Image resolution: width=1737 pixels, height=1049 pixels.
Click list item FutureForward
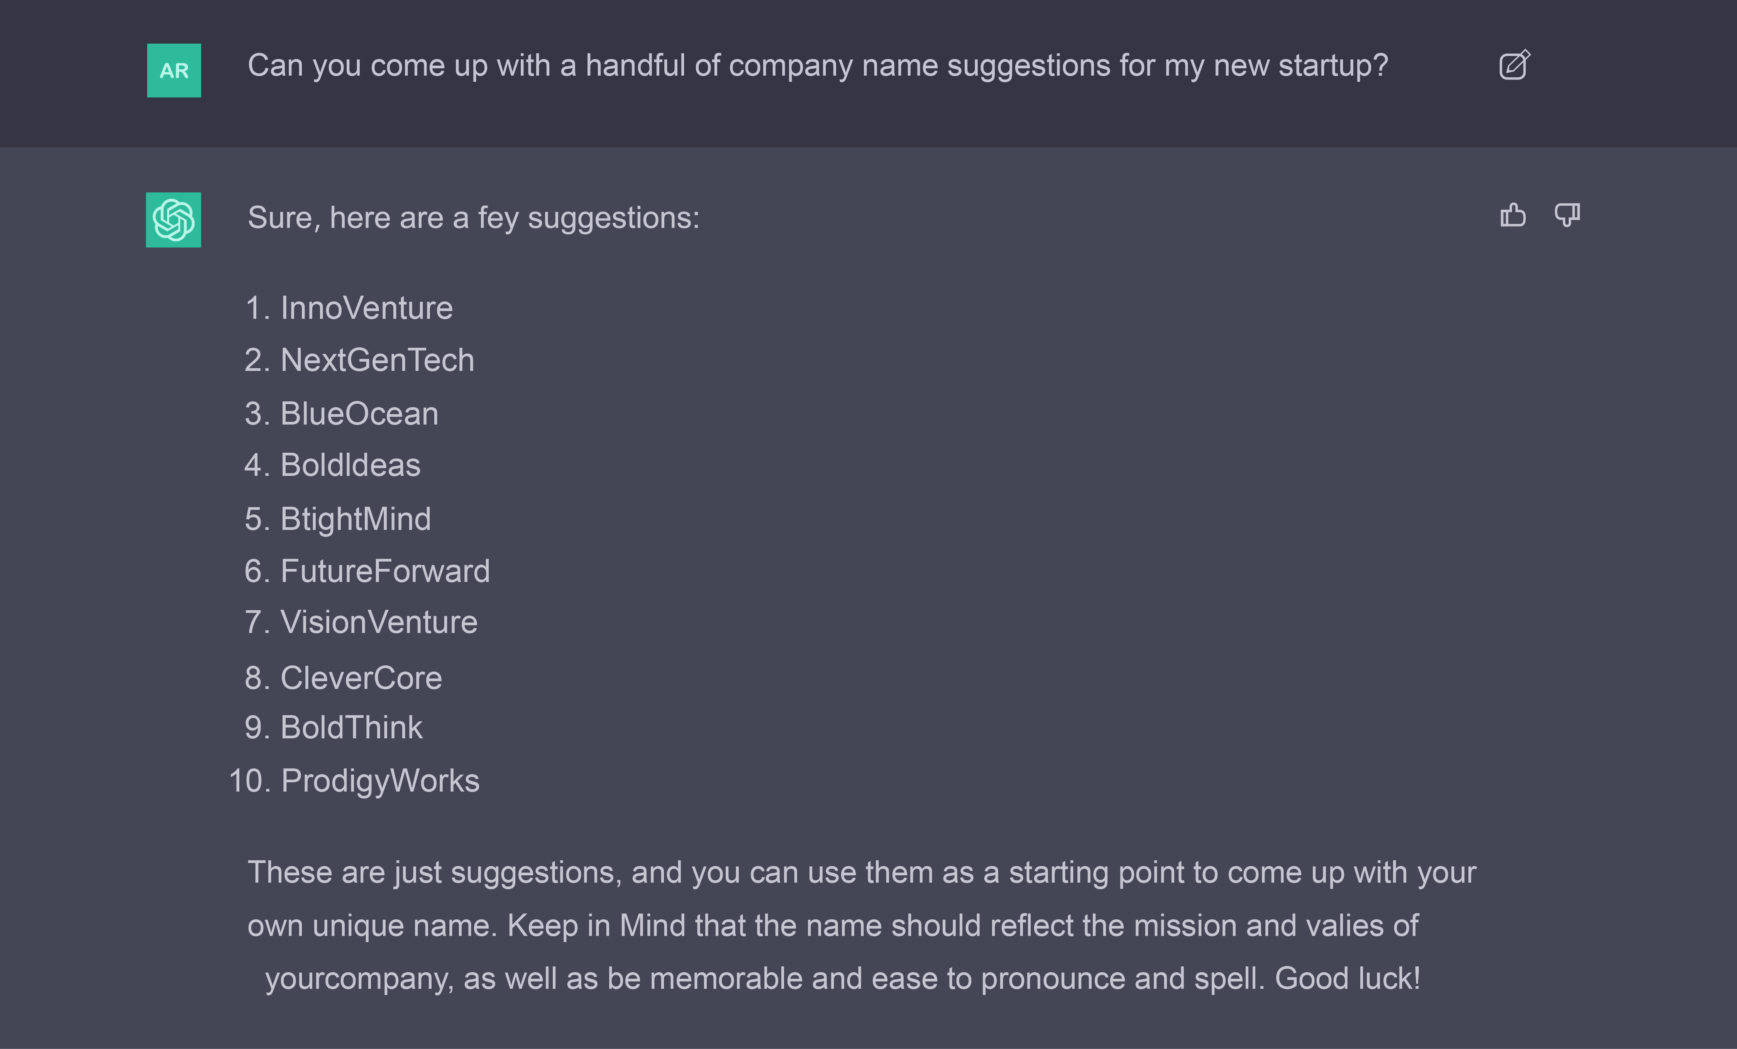tap(384, 571)
